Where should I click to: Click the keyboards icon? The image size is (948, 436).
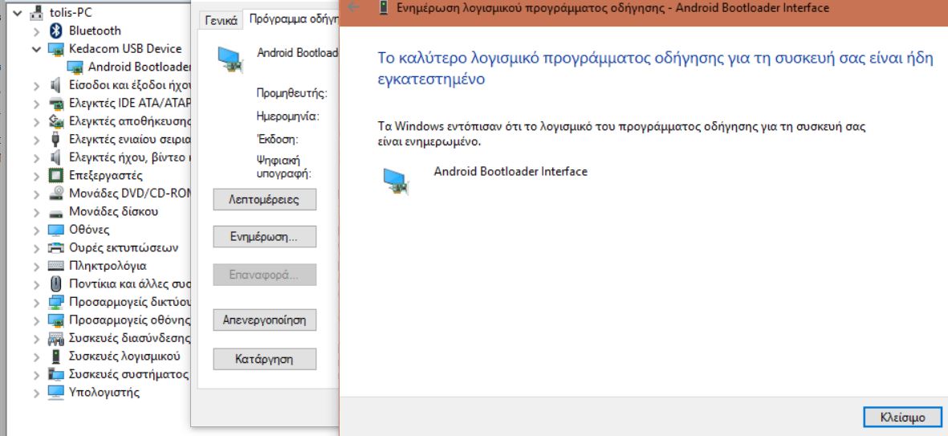pos(55,266)
